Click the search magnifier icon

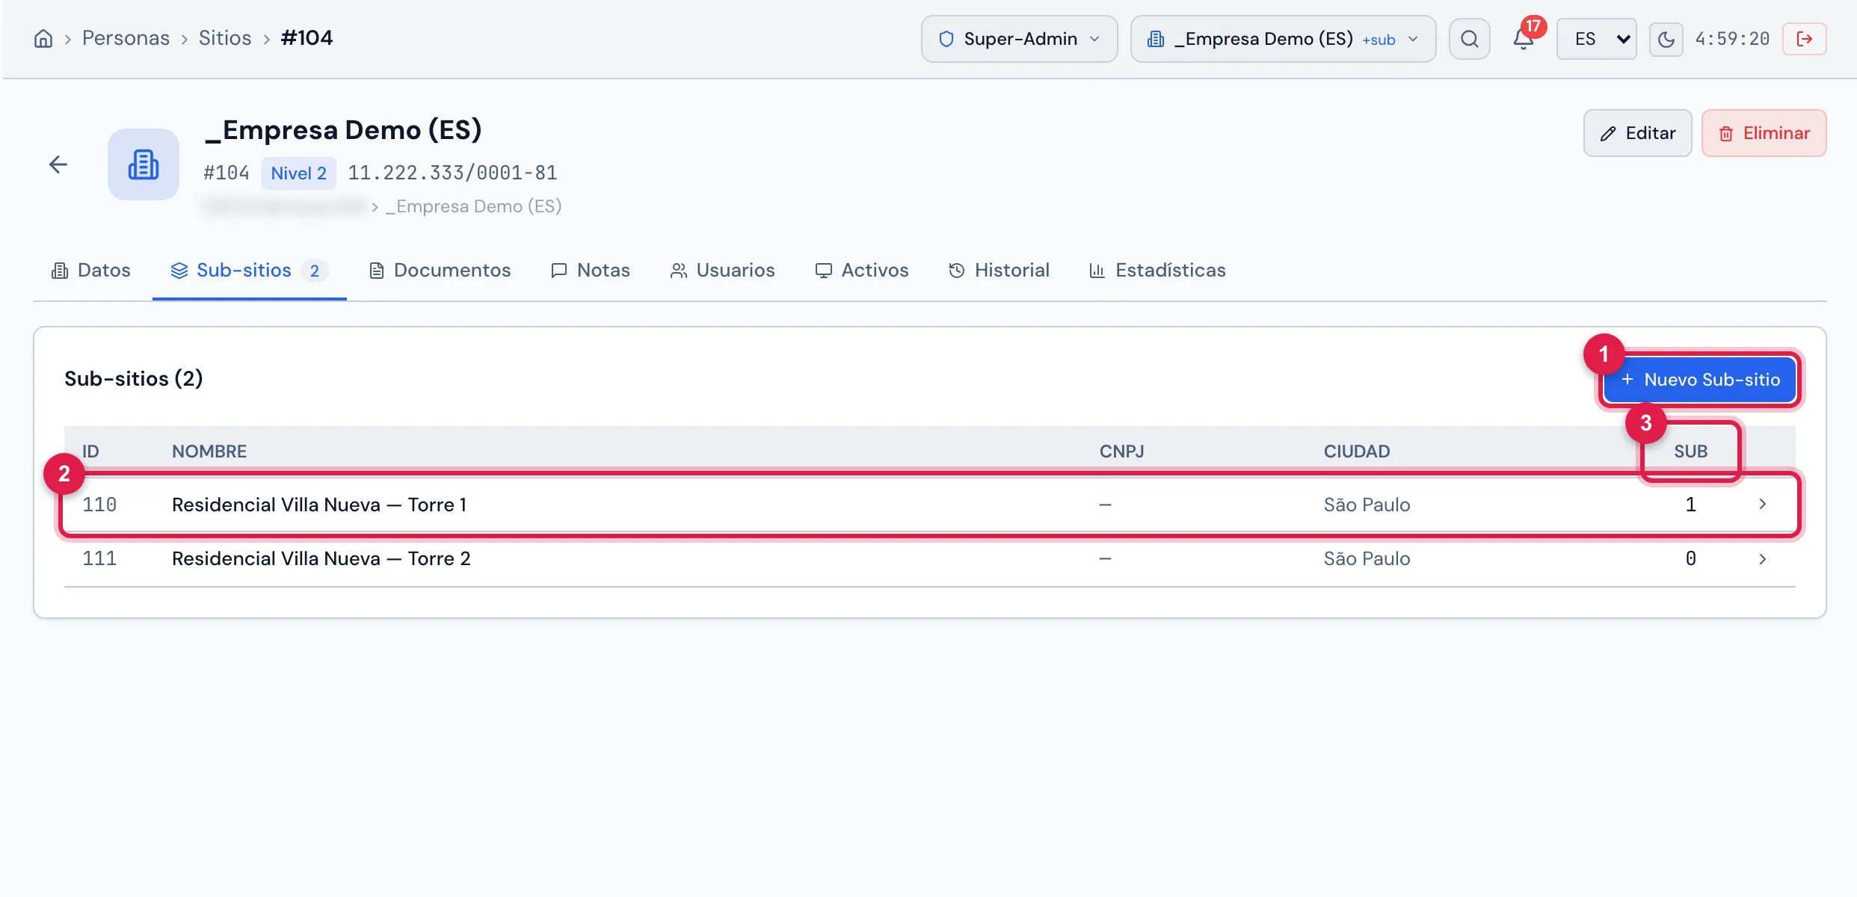[x=1470, y=39]
